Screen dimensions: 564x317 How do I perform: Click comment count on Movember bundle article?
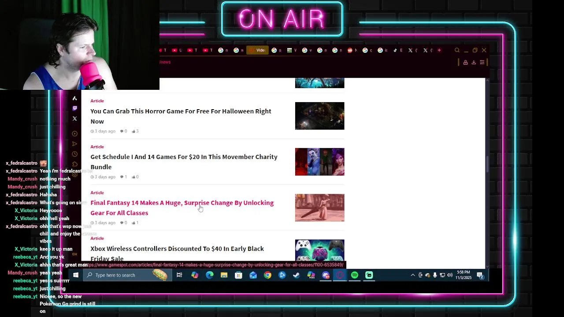123,177
